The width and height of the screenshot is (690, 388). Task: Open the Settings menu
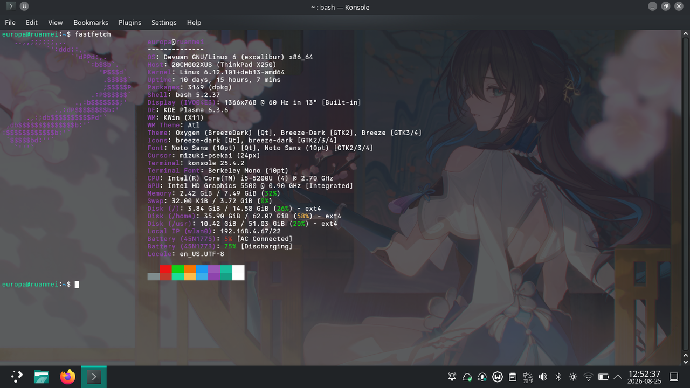[x=164, y=23]
